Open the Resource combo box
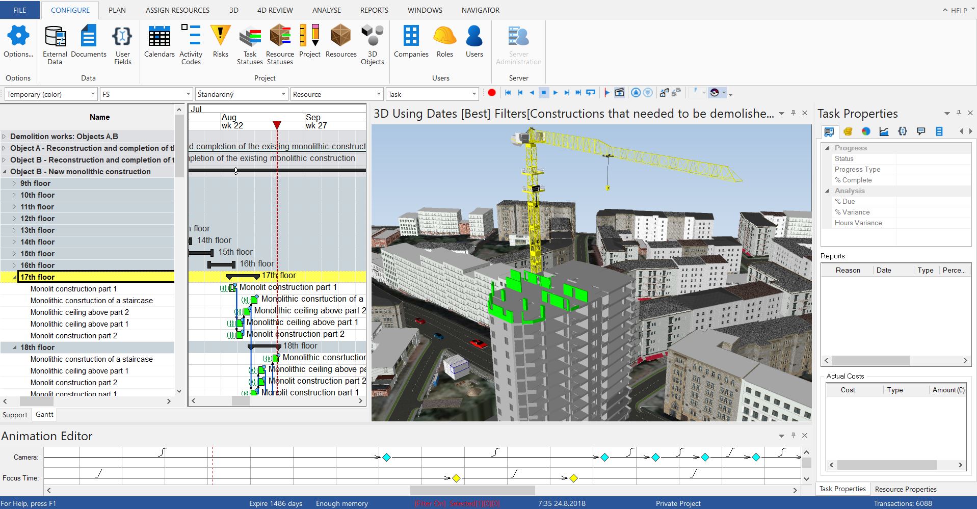The image size is (977, 509). click(379, 94)
